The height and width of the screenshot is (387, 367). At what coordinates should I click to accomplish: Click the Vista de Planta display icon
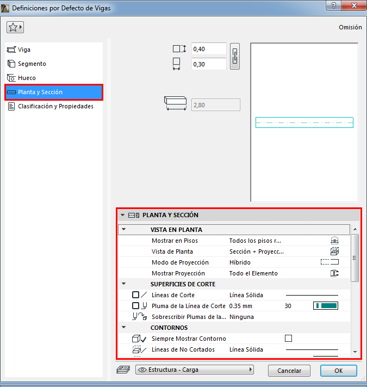[x=334, y=251]
